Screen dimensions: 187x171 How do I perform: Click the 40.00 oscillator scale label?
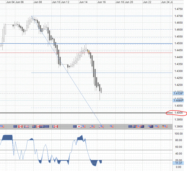179,154
